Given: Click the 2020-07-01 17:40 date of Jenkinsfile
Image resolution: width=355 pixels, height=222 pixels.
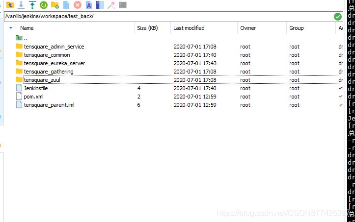Looking at the screenshot, I should pos(195,88).
